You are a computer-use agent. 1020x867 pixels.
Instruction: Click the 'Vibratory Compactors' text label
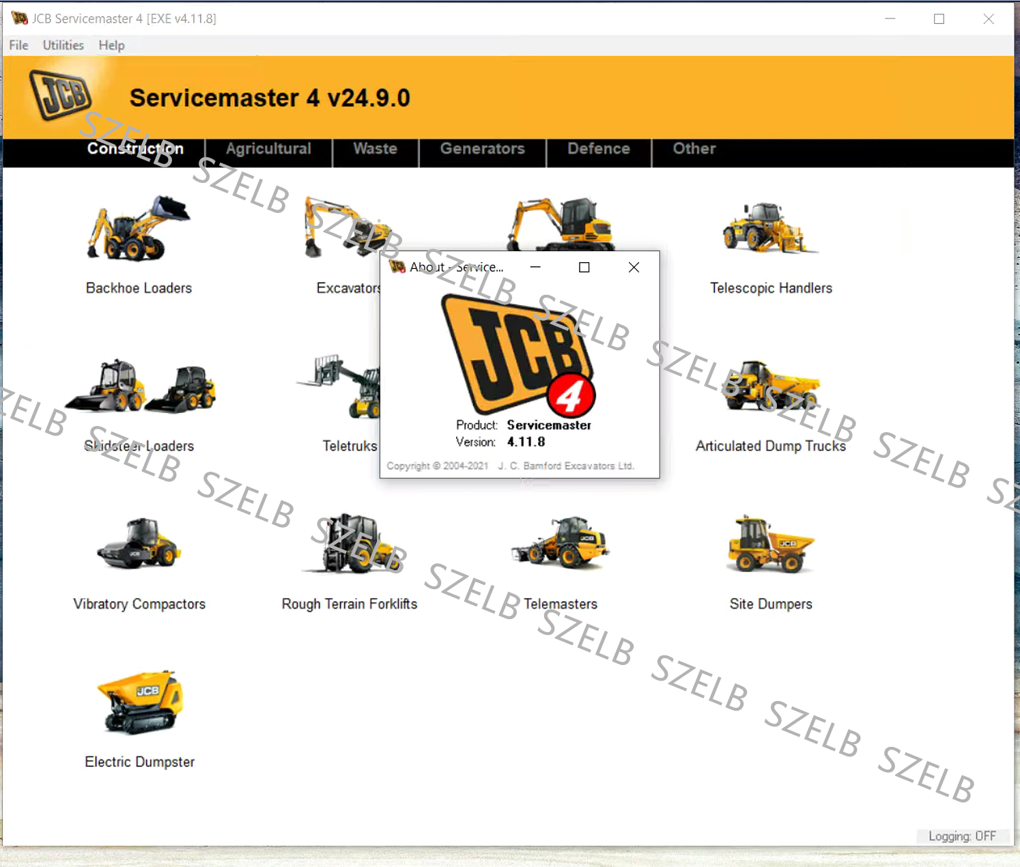[139, 604]
